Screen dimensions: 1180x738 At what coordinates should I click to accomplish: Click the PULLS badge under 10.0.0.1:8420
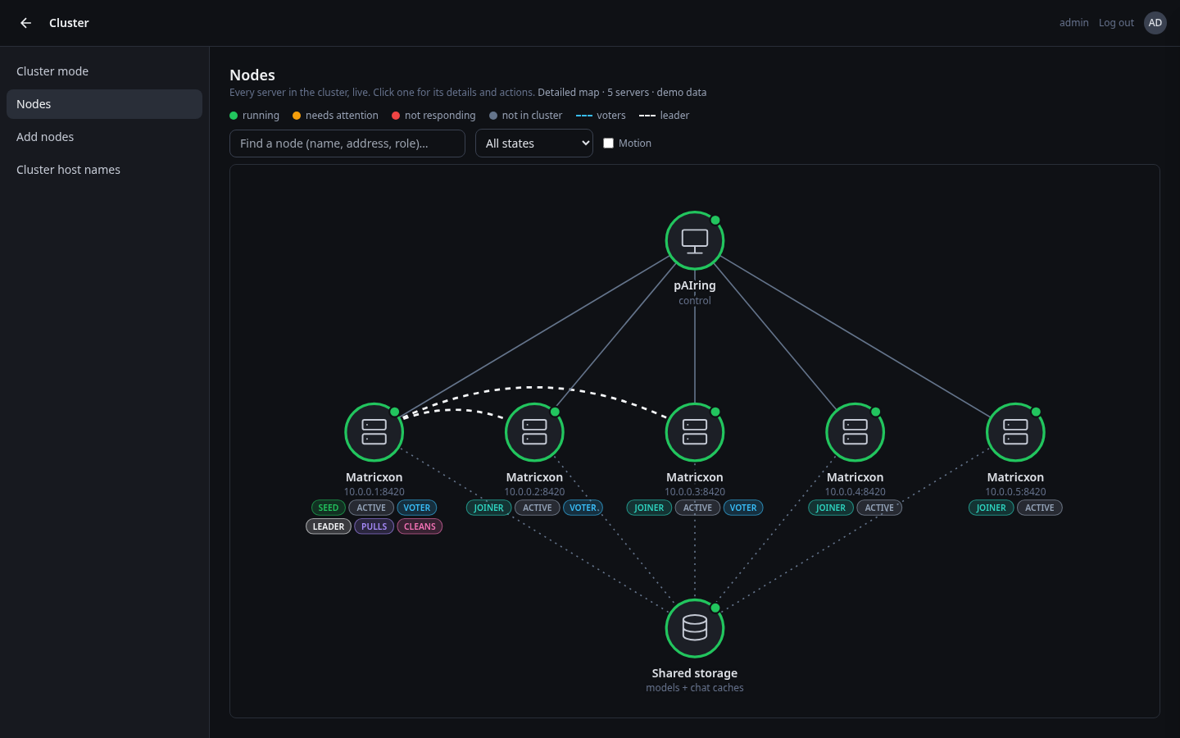[x=374, y=526]
